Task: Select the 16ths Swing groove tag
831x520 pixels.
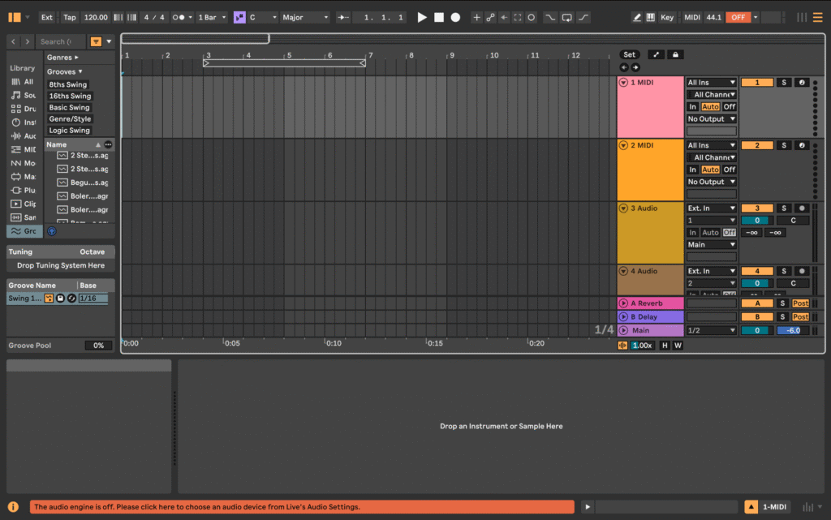Action: 70,96
